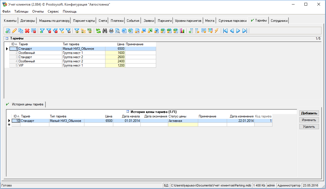Image resolution: width=326 pixels, height=189 pixels.
Task: Open the bar chart diagram icon
Action: pyautogui.click(x=182, y=31)
